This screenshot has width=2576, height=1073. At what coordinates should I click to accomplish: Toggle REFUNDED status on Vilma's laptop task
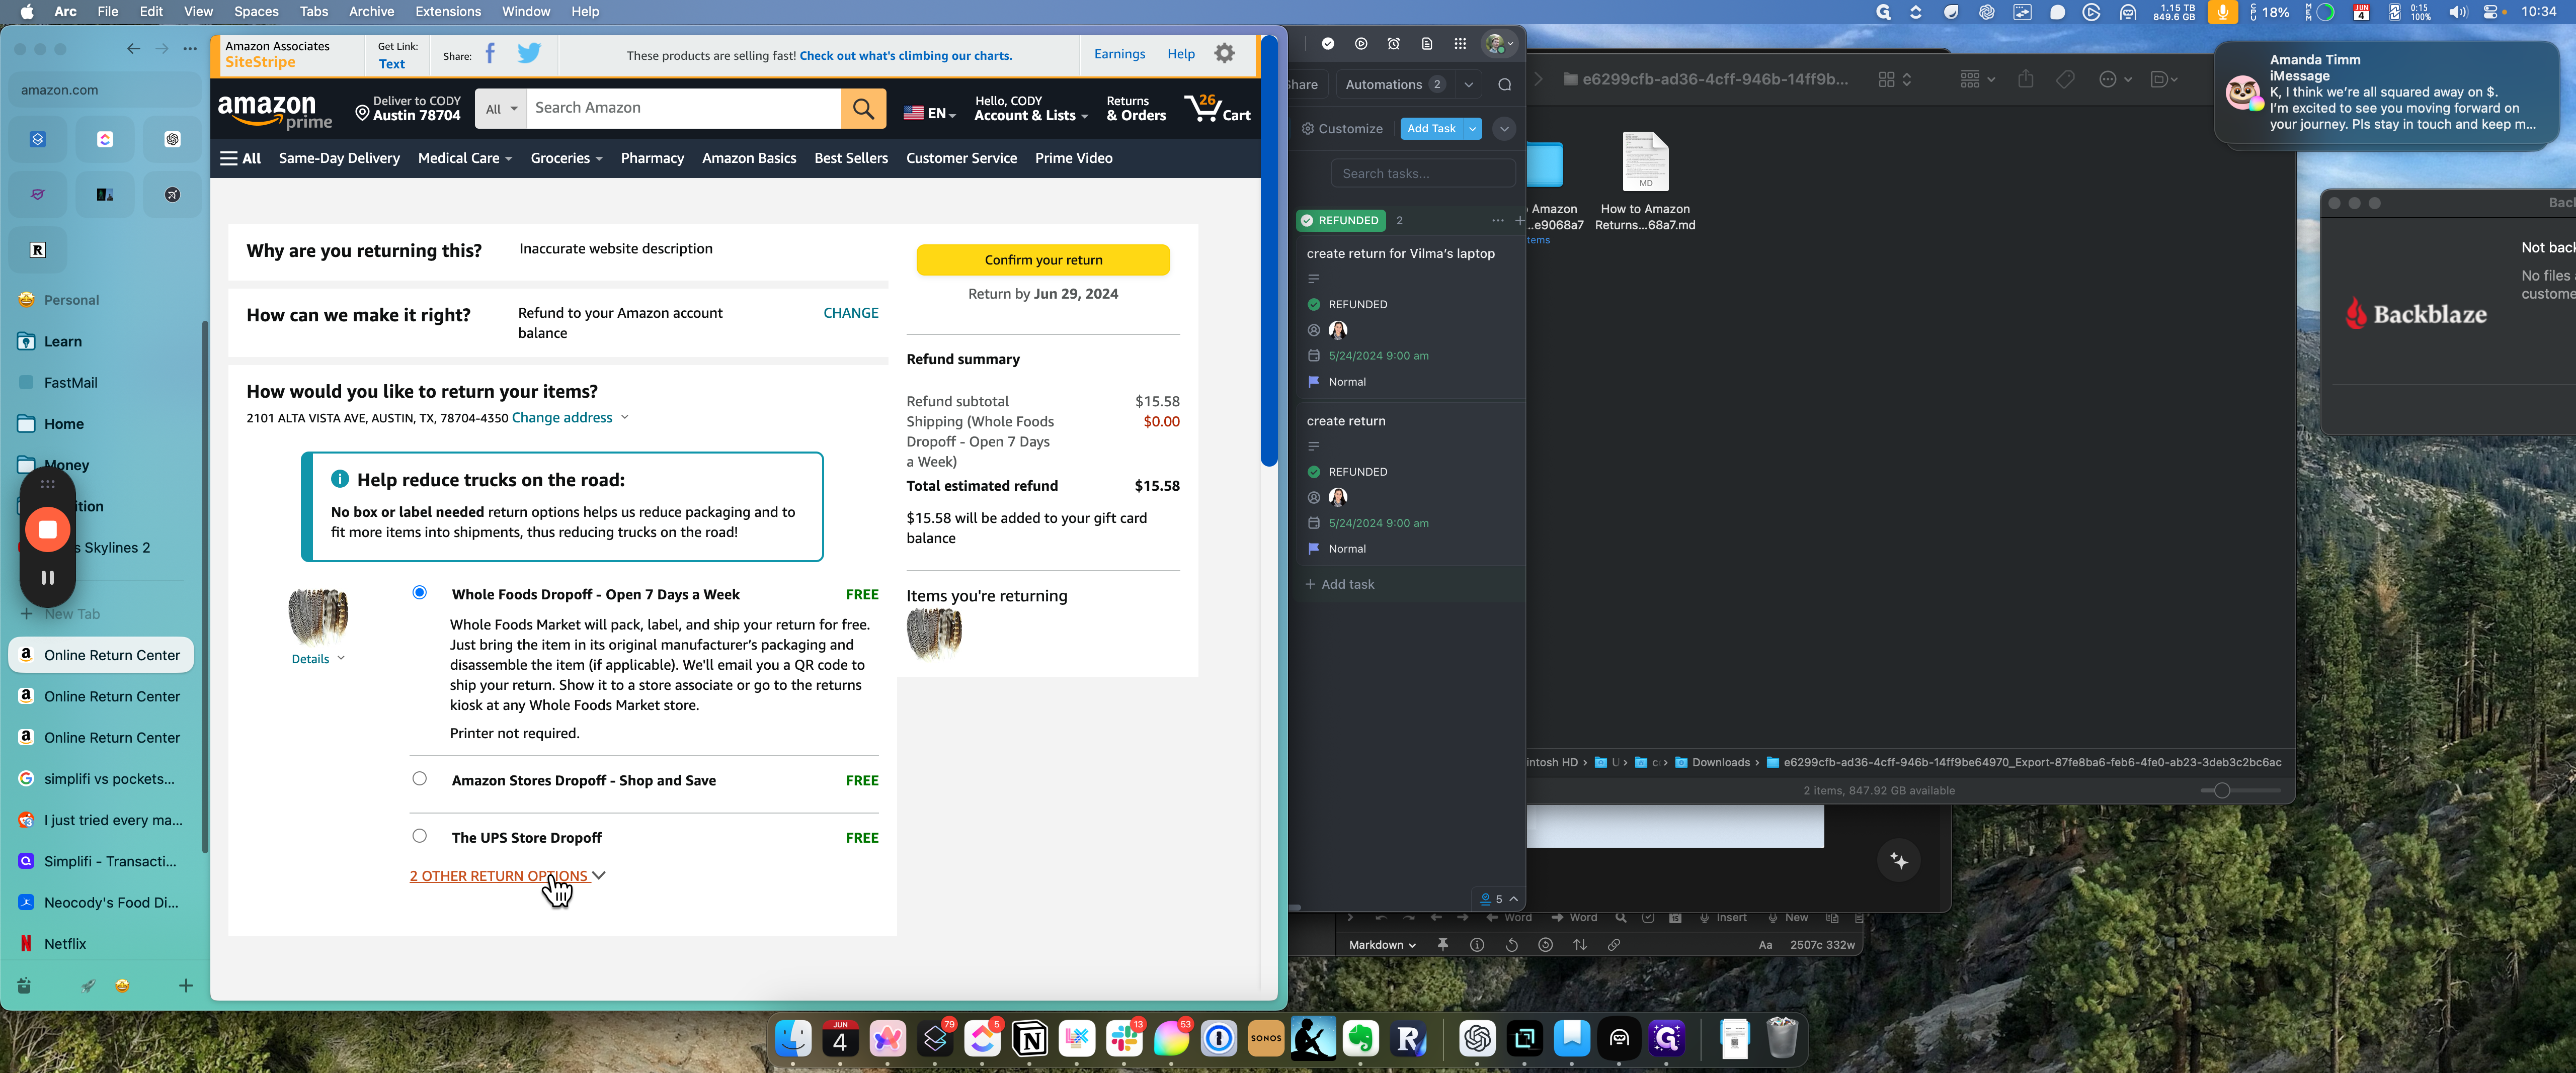(x=1314, y=305)
